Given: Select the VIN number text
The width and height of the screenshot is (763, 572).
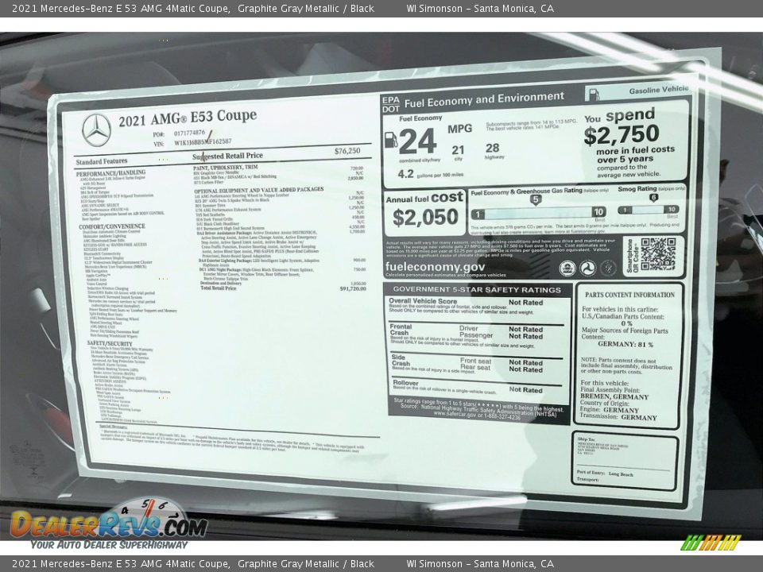Looking at the screenshot, I should coord(203,142).
